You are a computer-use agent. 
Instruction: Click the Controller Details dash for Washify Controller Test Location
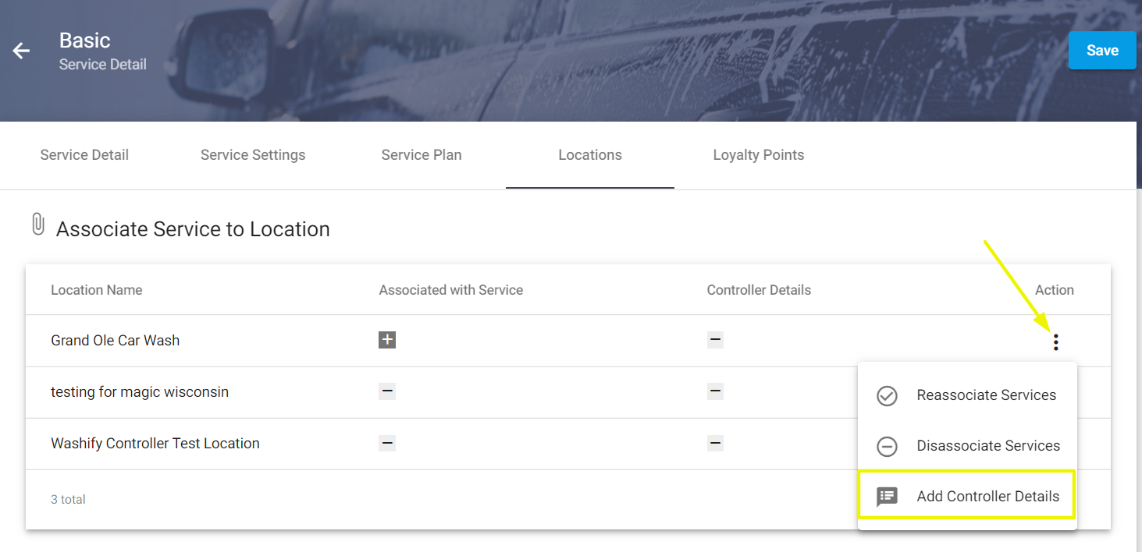pyautogui.click(x=716, y=443)
